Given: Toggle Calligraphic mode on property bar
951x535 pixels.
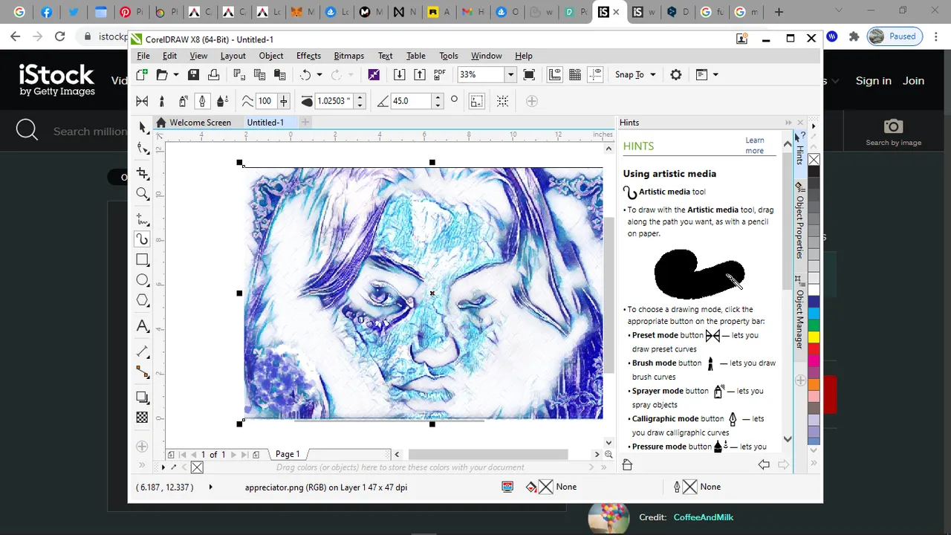Looking at the screenshot, I should click(202, 101).
